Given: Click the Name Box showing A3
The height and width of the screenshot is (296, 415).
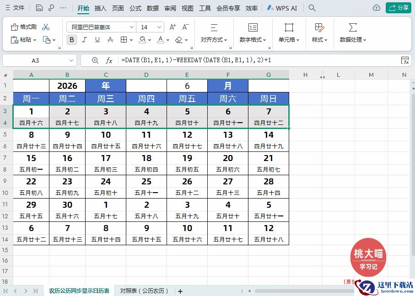Looking at the screenshot, I should coord(35,60).
